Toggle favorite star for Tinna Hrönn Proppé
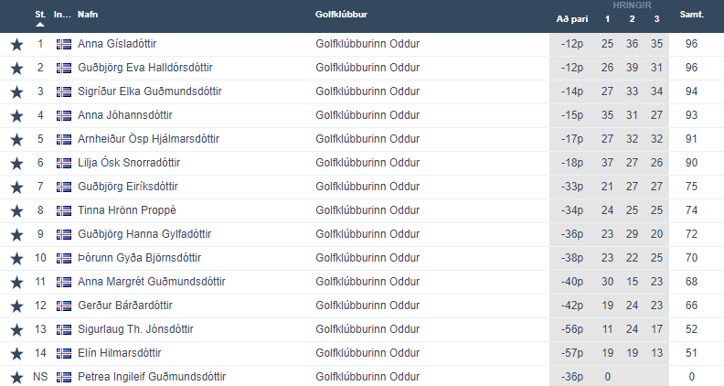Image resolution: width=724 pixels, height=386 pixels. (x=17, y=210)
